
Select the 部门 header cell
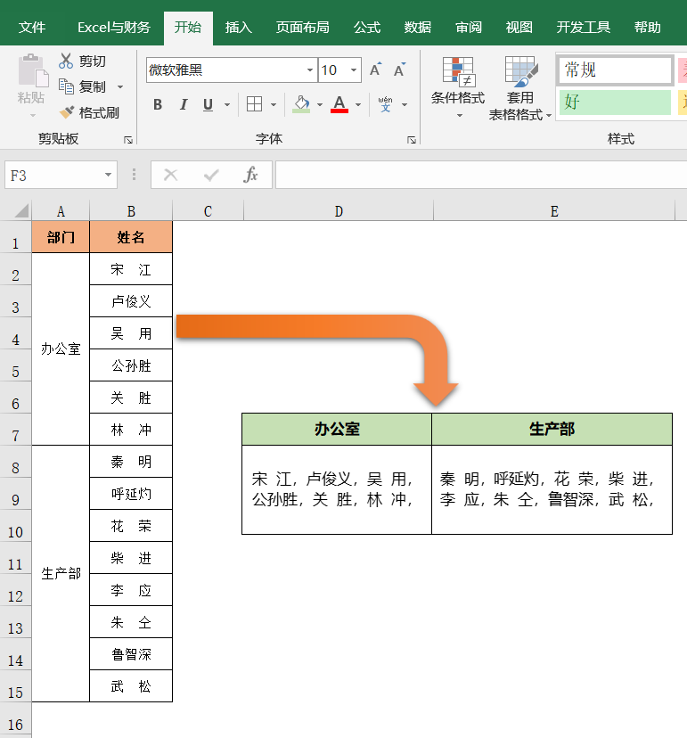(x=61, y=237)
